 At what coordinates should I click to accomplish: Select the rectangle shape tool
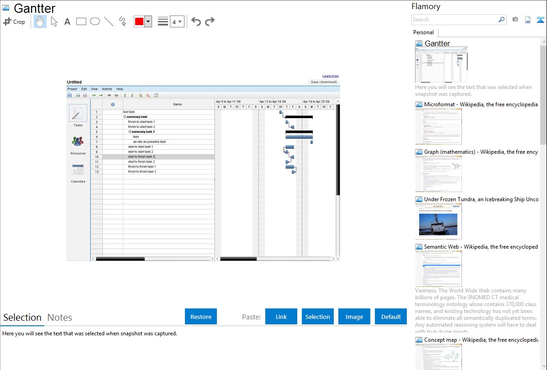tap(81, 21)
